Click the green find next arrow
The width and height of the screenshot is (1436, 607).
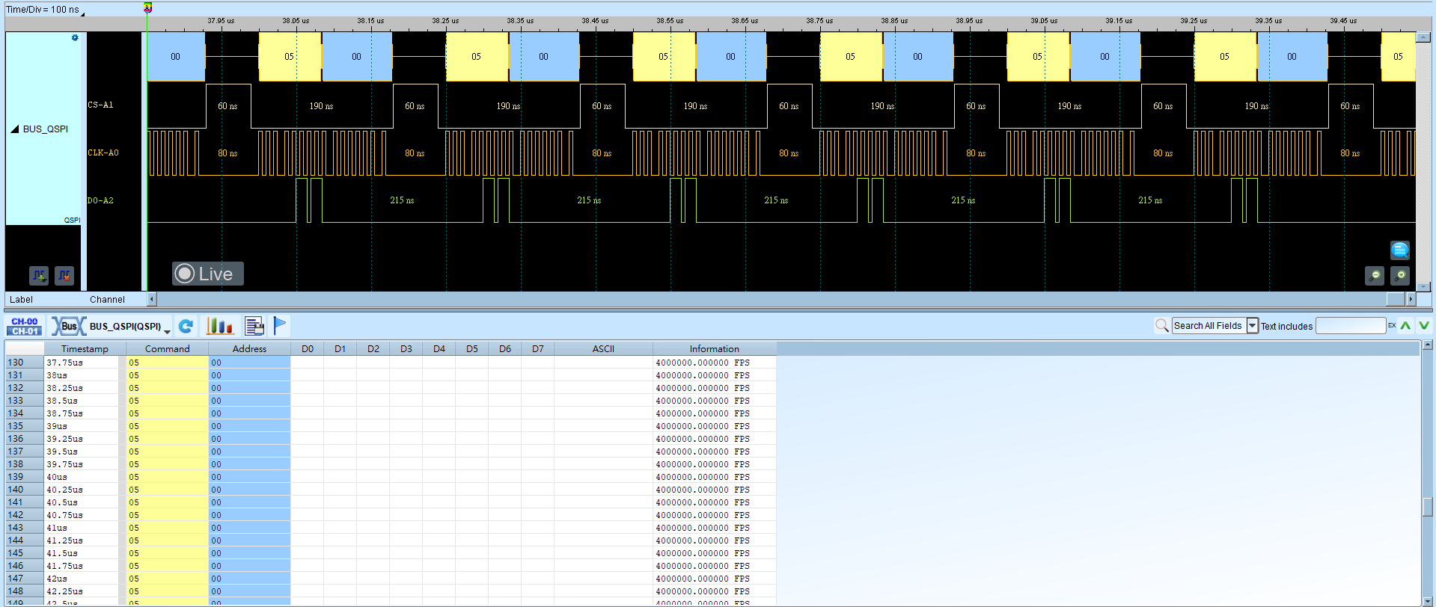[1423, 325]
